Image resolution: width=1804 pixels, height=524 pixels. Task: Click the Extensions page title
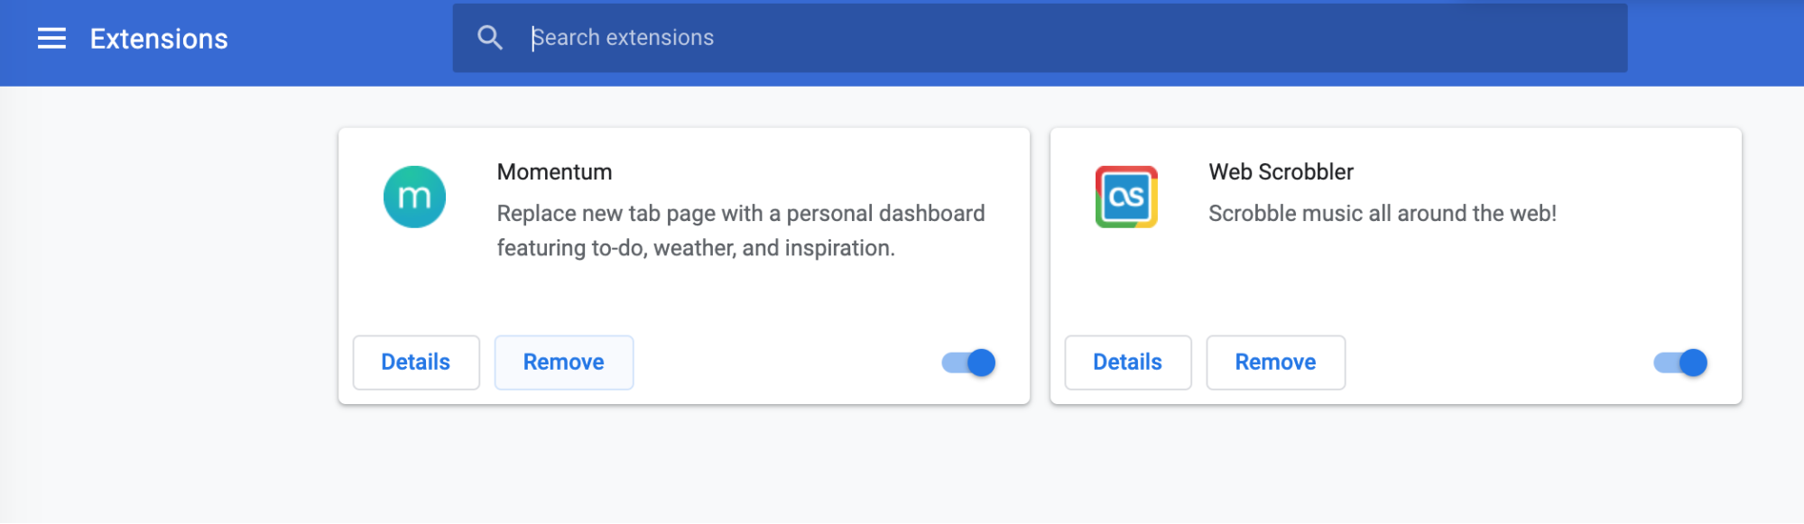click(159, 39)
